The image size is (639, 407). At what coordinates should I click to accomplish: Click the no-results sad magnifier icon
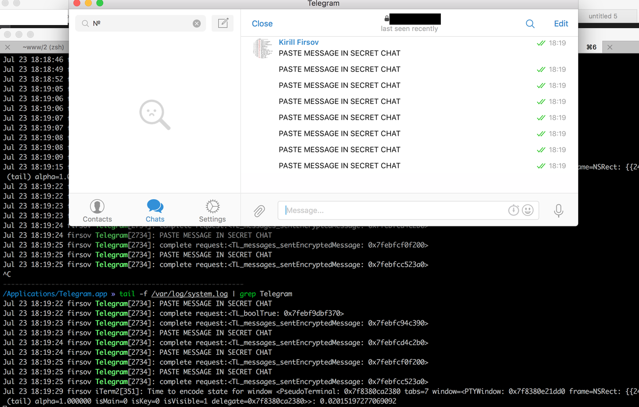155,115
